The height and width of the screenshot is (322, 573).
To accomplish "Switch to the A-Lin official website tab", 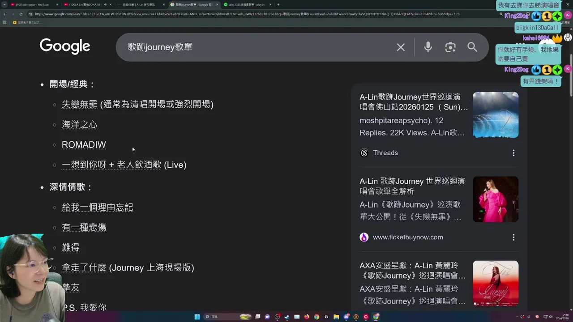I will pyautogui.click(x=140, y=4).
